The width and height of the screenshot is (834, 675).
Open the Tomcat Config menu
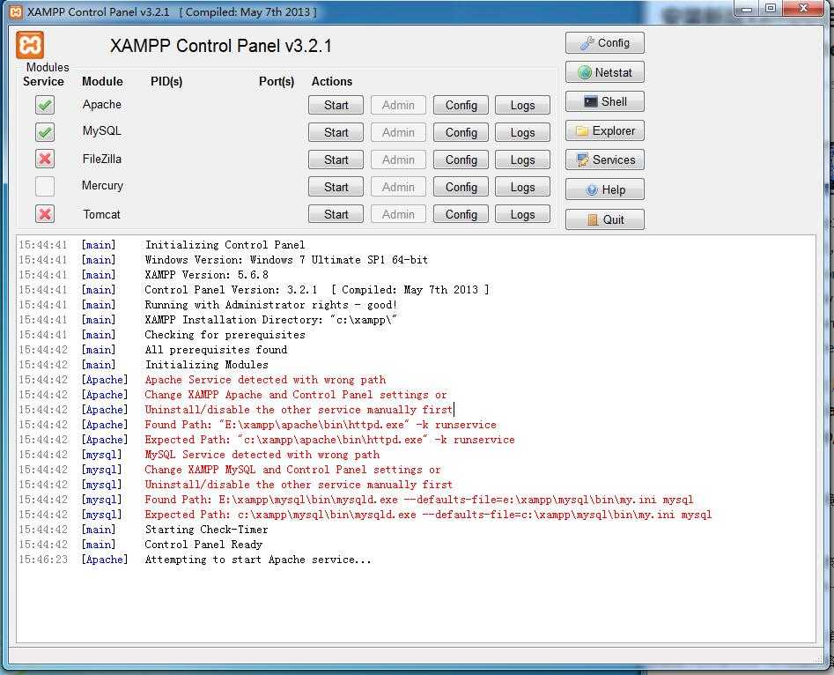tap(461, 214)
